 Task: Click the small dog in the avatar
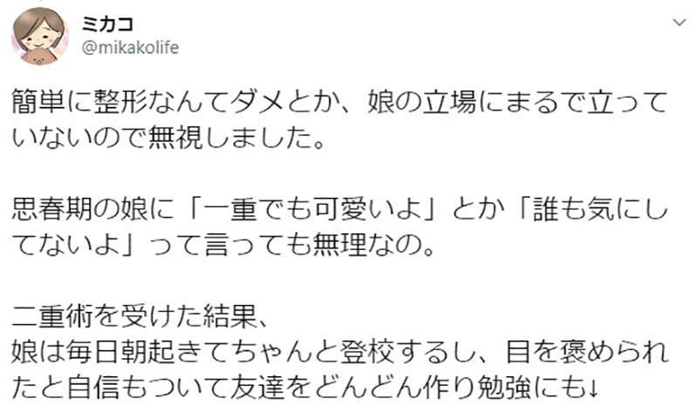pyautogui.click(x=38, y=54)
